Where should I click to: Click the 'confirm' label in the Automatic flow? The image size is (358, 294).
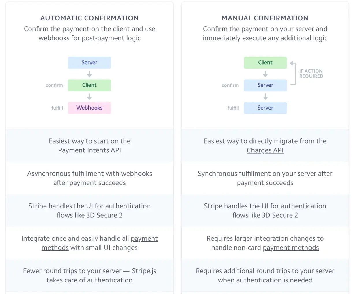pos(54,85)
